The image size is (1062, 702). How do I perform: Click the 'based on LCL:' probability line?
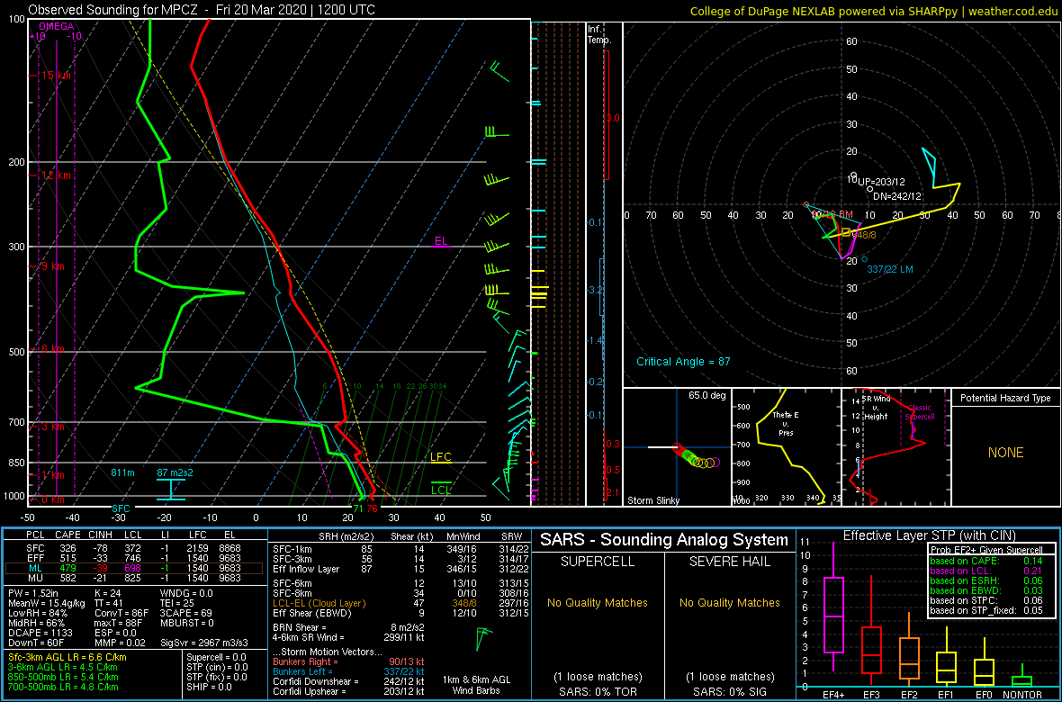pyautogui.click(x=985, y=571)
